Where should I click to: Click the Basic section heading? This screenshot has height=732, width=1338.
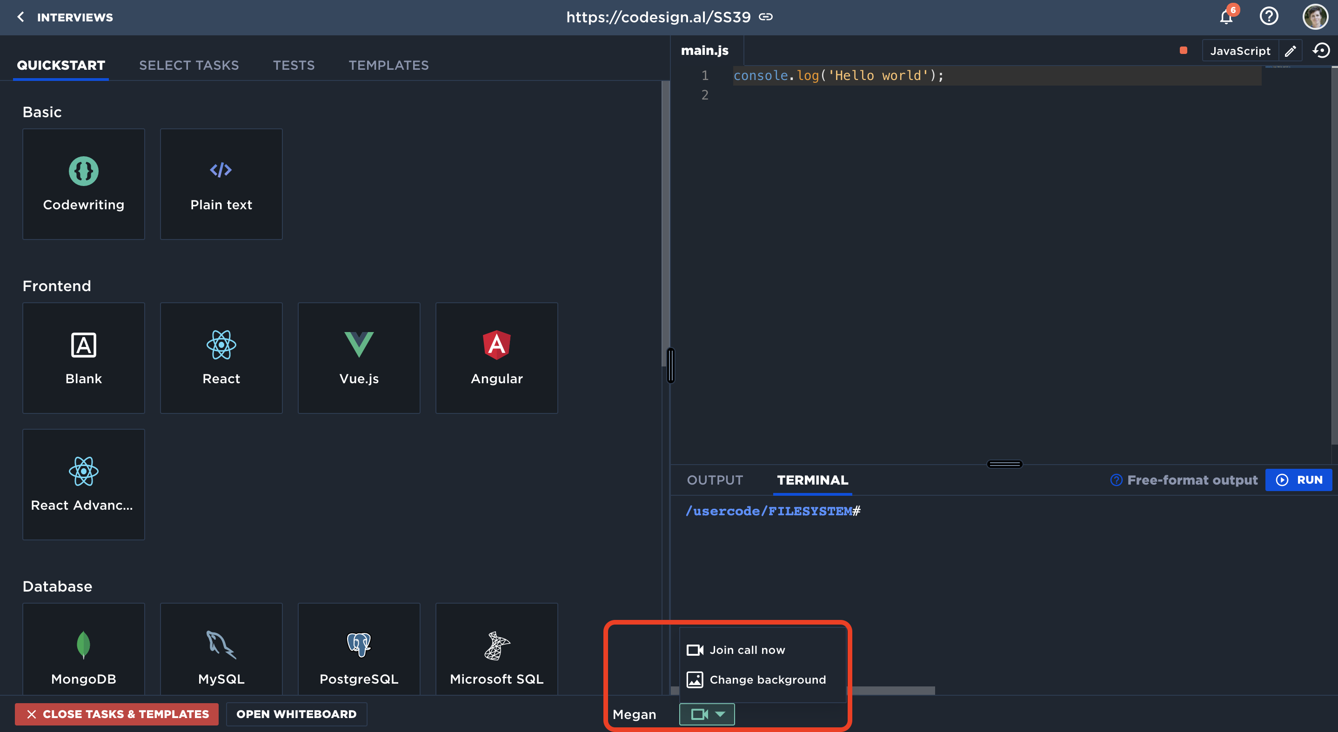click(42, 112)
